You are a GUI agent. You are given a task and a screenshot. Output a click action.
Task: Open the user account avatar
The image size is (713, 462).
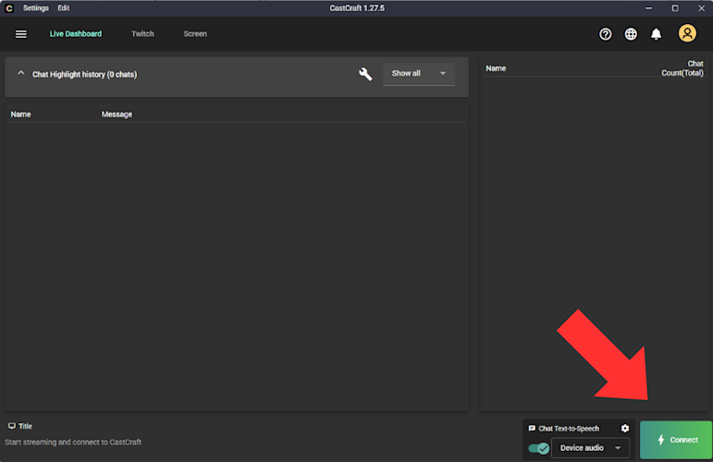pos(687,33)
